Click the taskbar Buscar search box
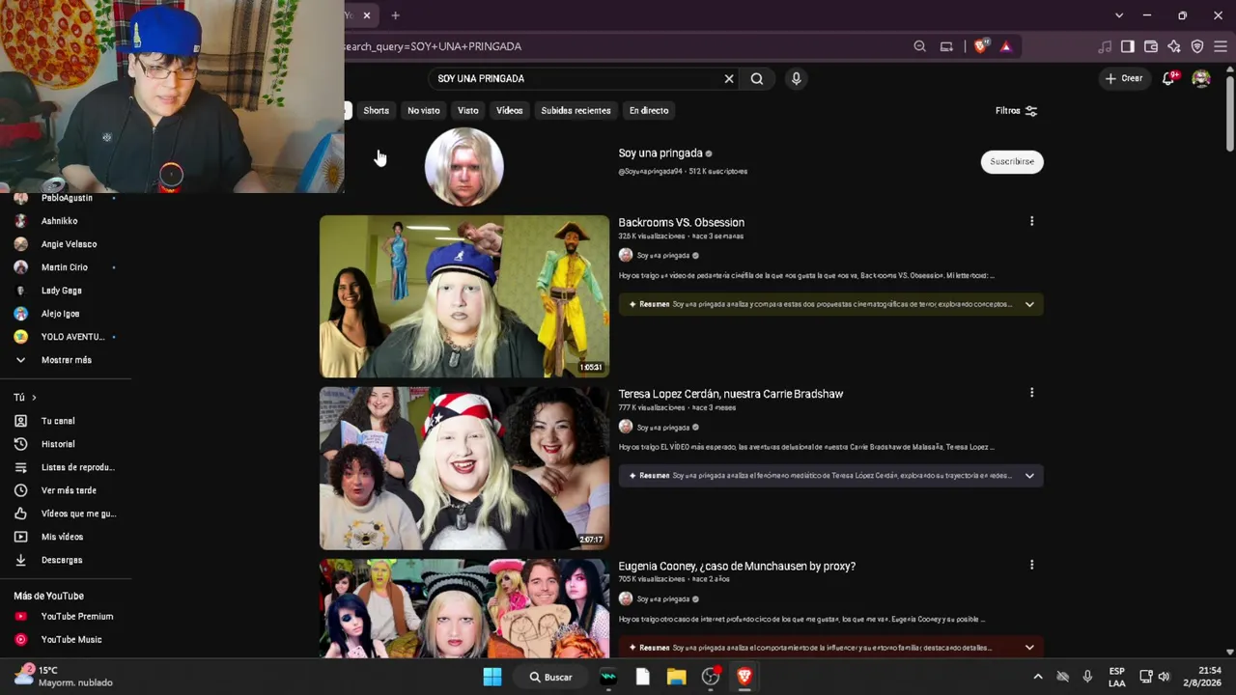 (x=551, y=677)
